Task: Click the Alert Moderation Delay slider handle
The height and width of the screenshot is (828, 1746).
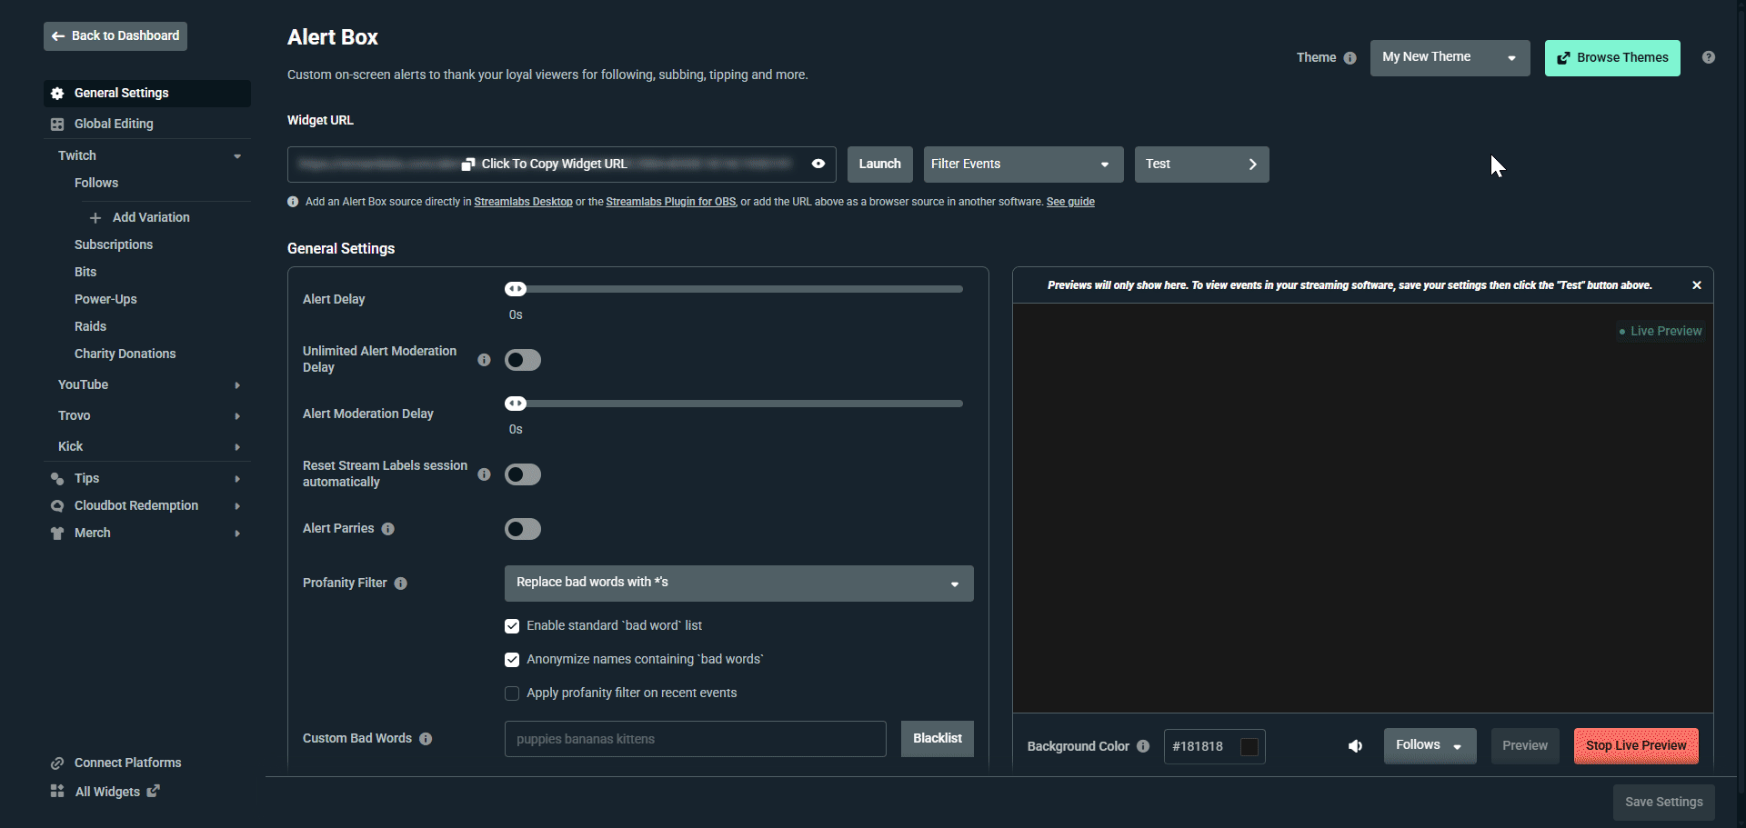Action: point(516,404)
